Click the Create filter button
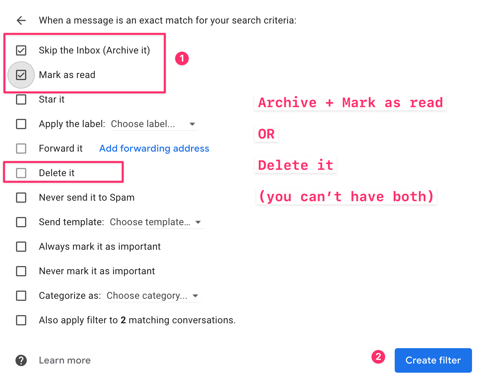This screenshot has width=487, height=387. tap(433, 360)
